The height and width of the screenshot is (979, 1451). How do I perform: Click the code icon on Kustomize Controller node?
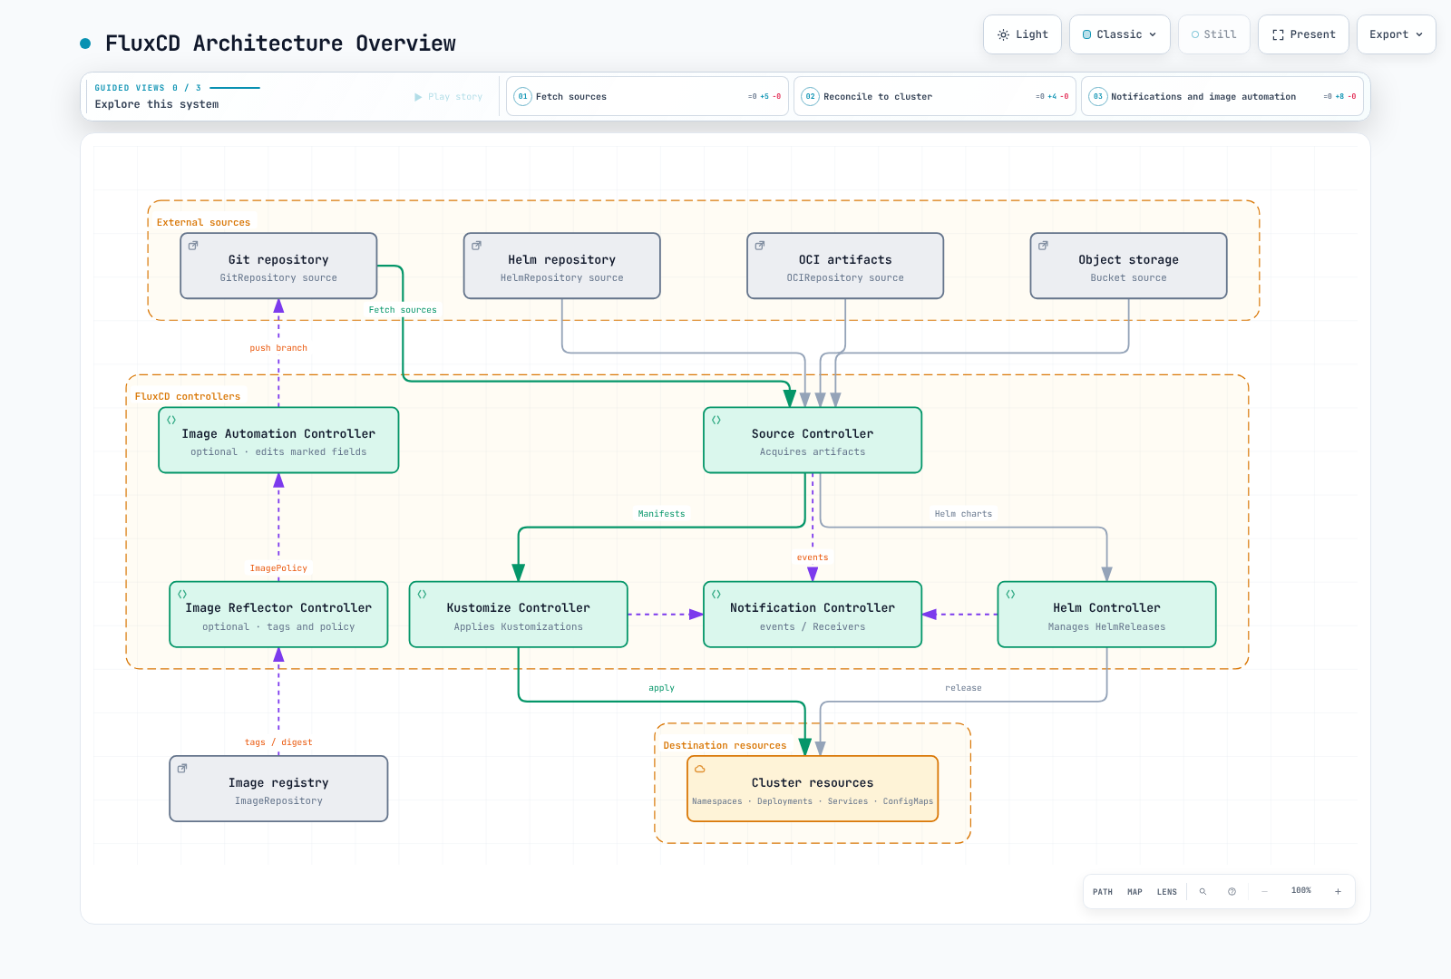pos(422,595)
